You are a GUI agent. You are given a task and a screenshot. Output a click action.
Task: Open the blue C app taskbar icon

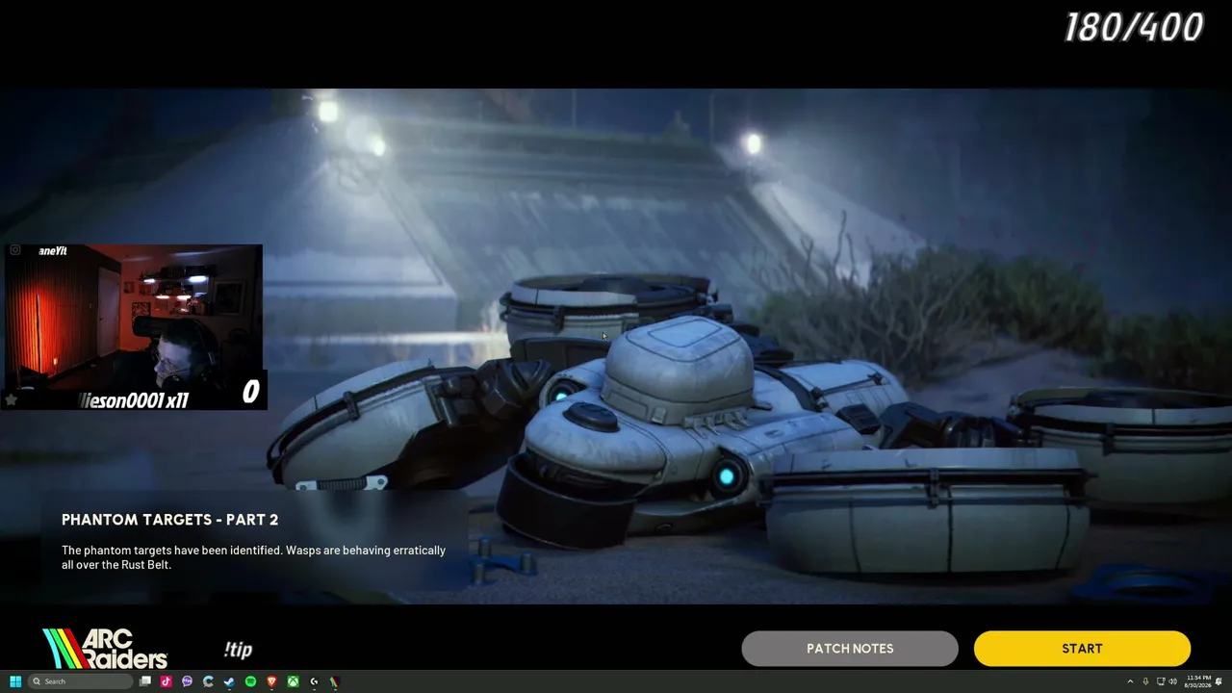208,681
